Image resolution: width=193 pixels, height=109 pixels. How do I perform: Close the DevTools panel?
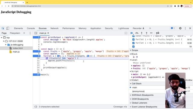[x=190, y=28]
